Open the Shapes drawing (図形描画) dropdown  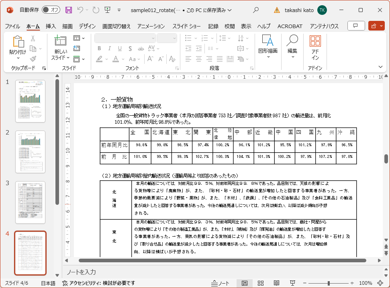(268, 57)
